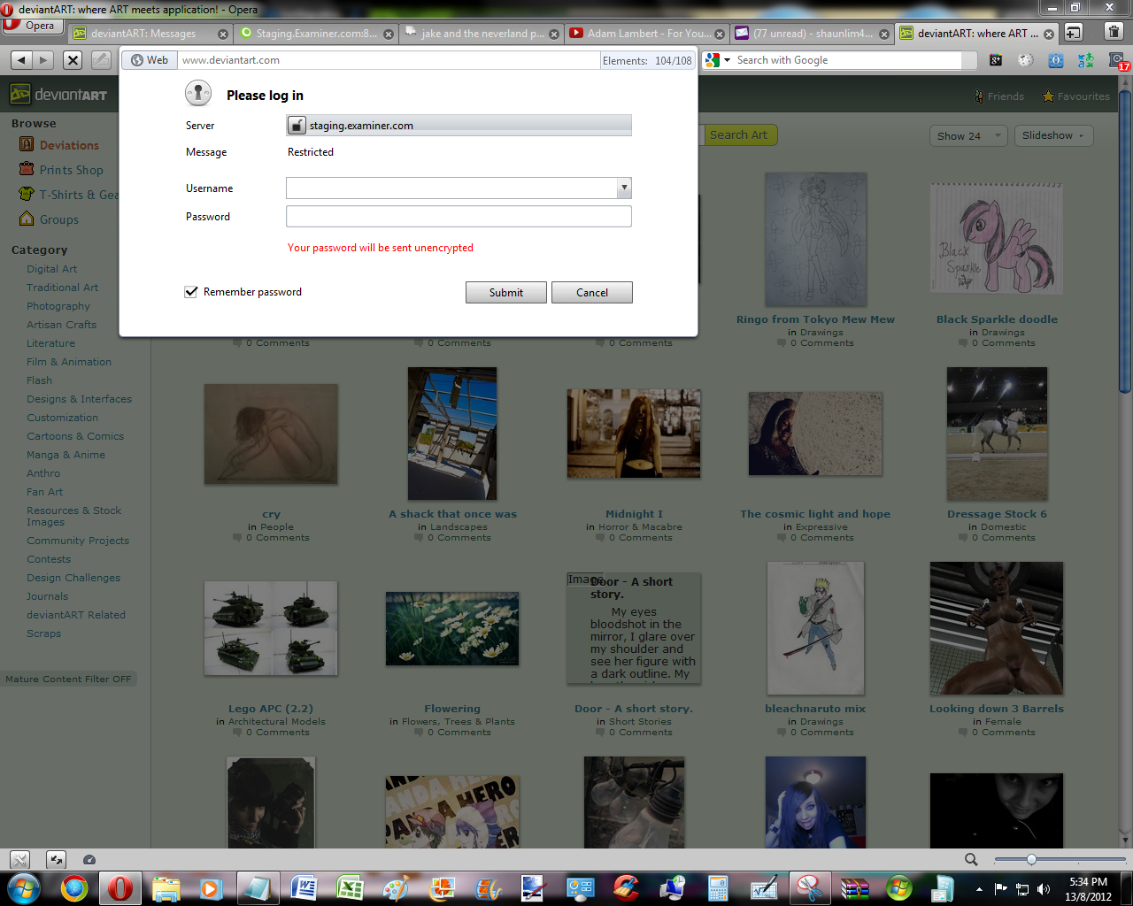Image resolution: width=1133 pixels, height=906 pixels.
Task: Click the Password input field
Action: [459, 216]
